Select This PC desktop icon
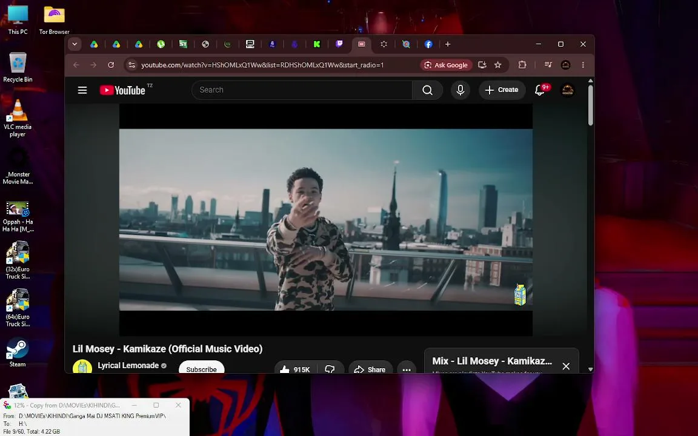The width and height of the screenshot is (698, 436). 18,20
